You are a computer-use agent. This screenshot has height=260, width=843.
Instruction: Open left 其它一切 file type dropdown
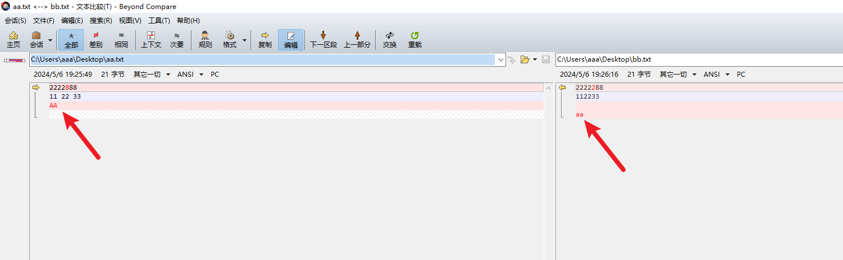[152, 74]
